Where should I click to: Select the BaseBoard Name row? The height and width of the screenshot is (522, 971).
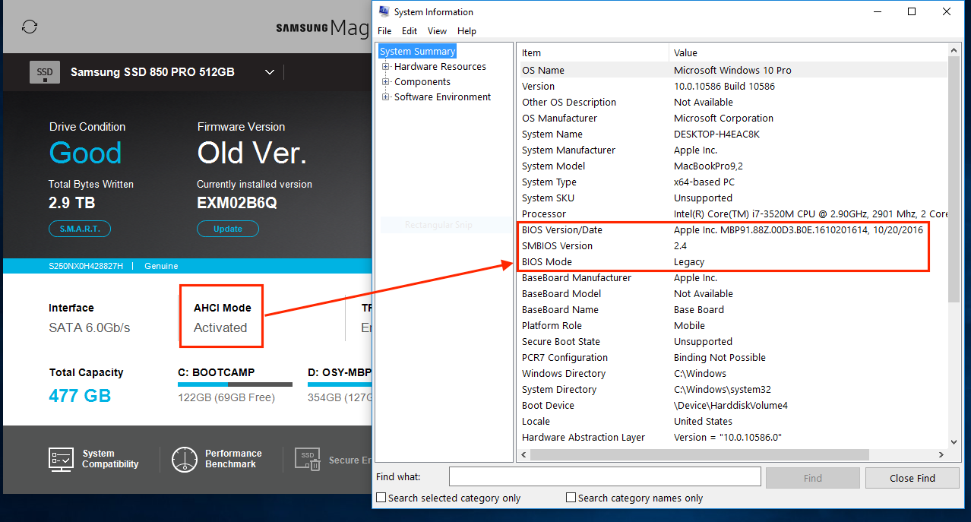click(x=732, y=309)
